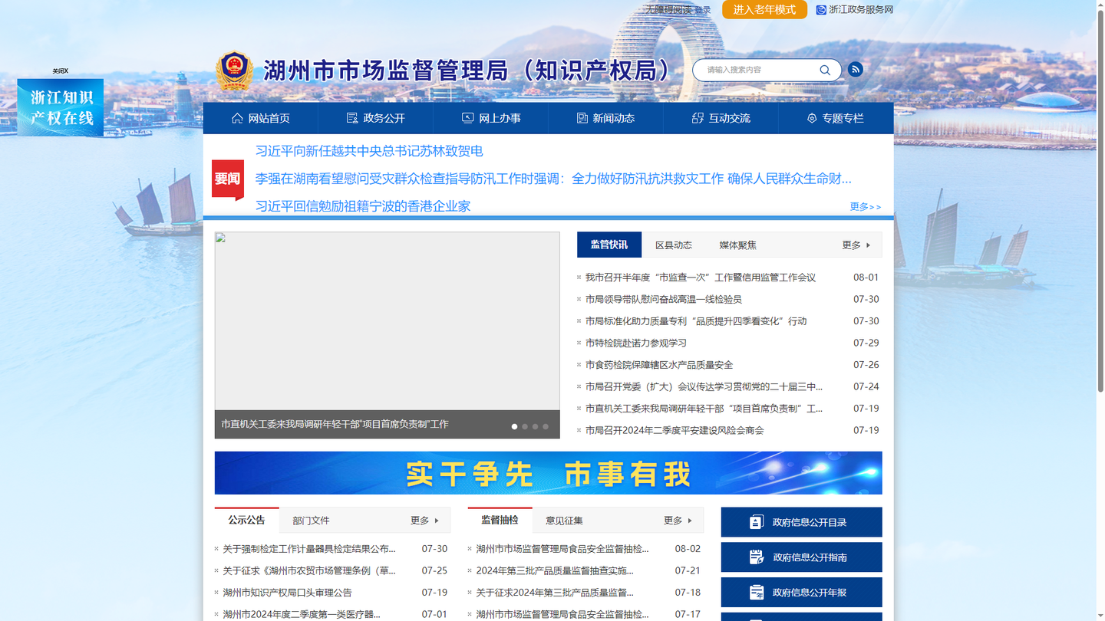
Task: Open the 实干争先 市事有我 banner
Action: point(548,473)
